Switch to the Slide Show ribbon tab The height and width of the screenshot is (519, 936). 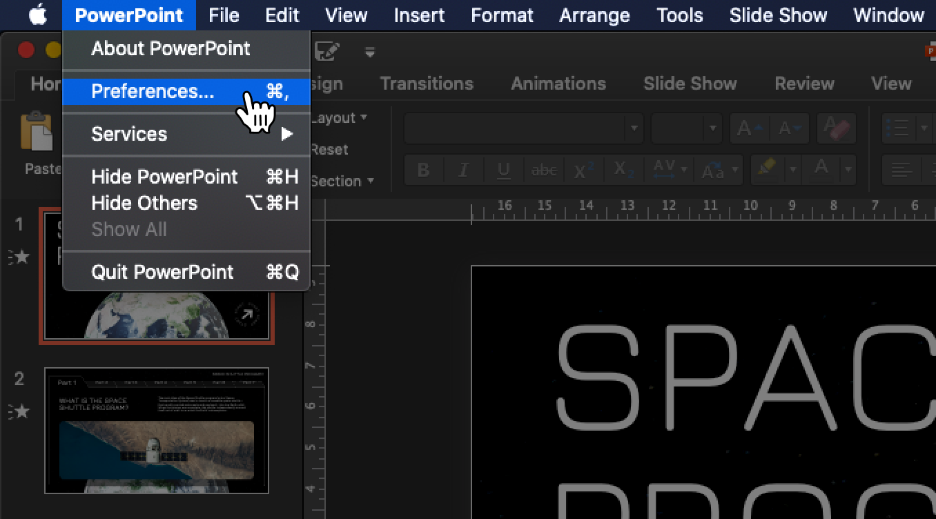click(690, 84)
